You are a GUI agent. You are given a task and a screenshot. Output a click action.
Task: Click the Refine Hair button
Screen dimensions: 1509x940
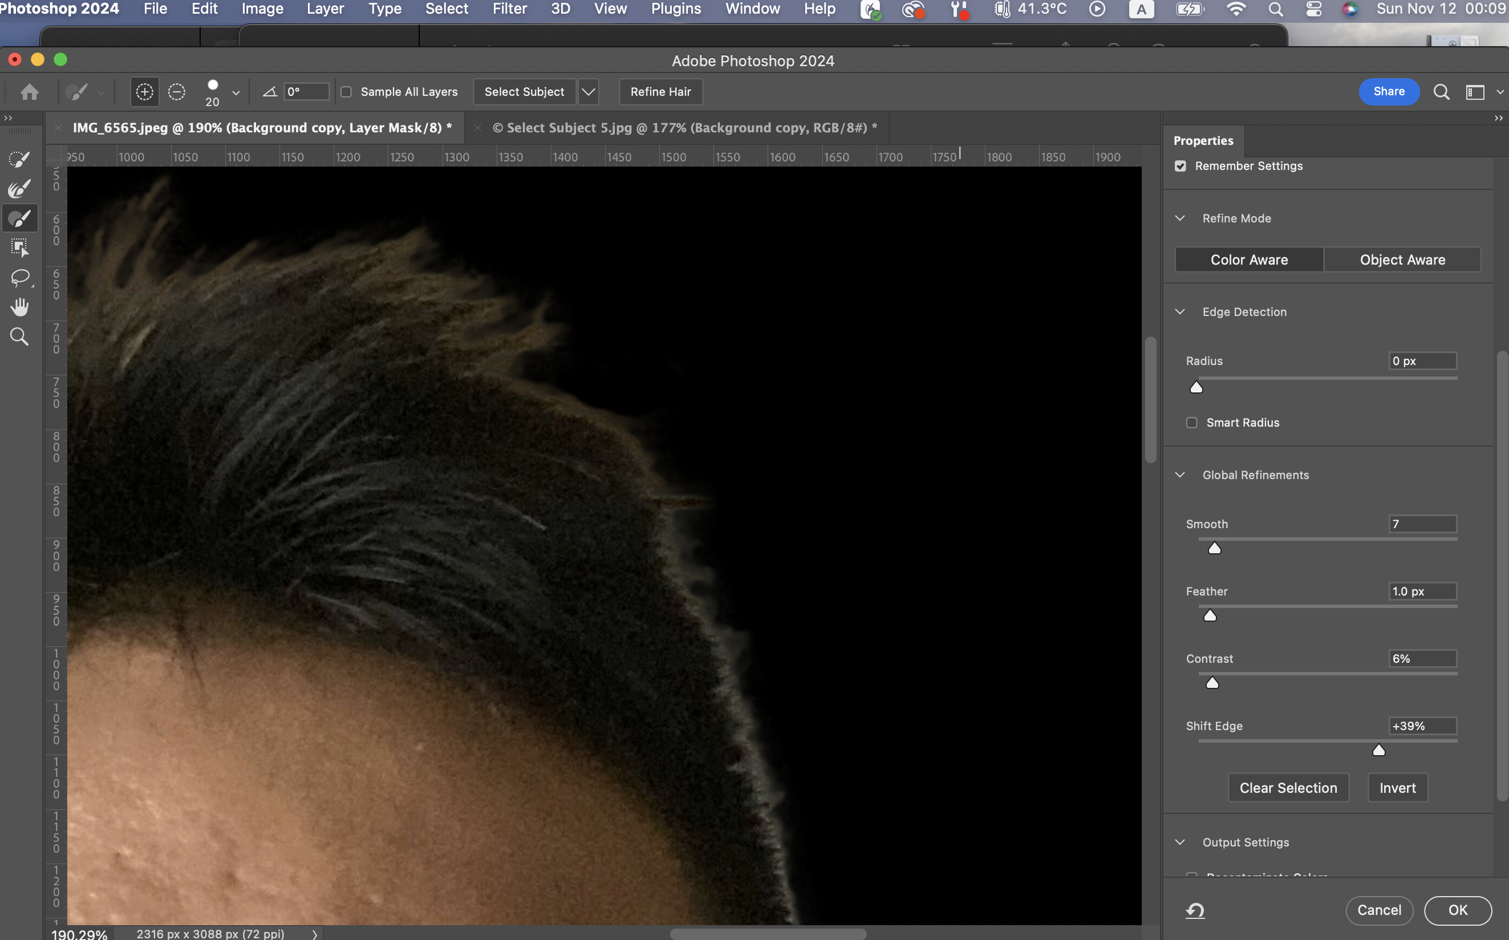click(x=660, y=92)
